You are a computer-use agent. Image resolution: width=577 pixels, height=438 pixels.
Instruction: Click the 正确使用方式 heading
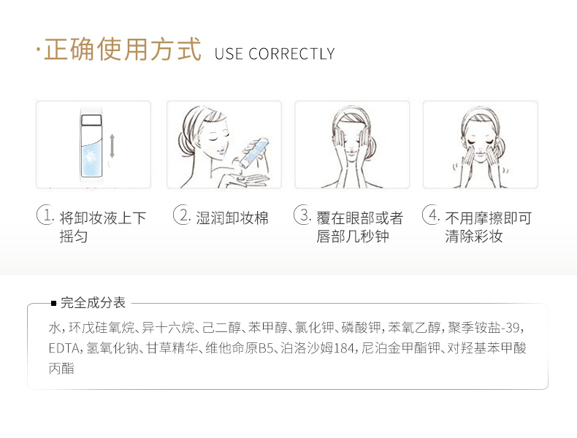[122, 50]
